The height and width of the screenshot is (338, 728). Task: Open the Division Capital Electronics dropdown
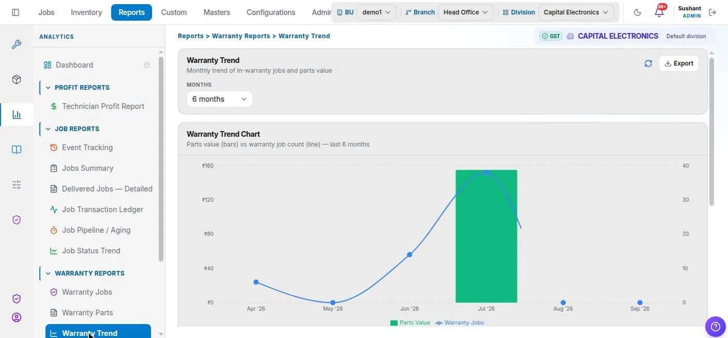[576, 12]
